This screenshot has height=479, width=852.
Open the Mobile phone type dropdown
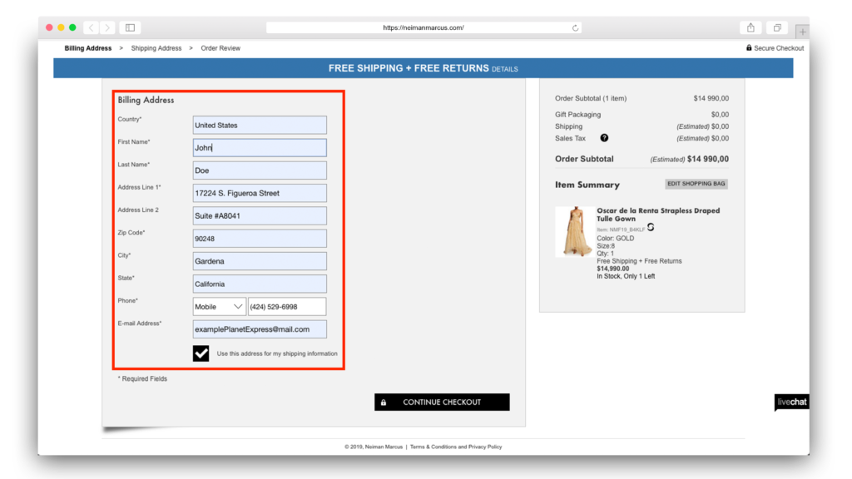219,307
